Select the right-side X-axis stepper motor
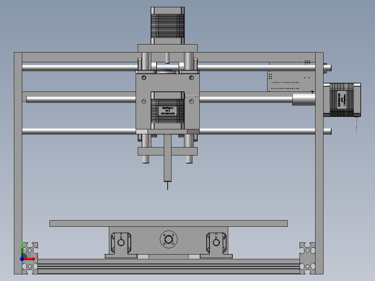The image size is (375, 281). tap(341, 100)
